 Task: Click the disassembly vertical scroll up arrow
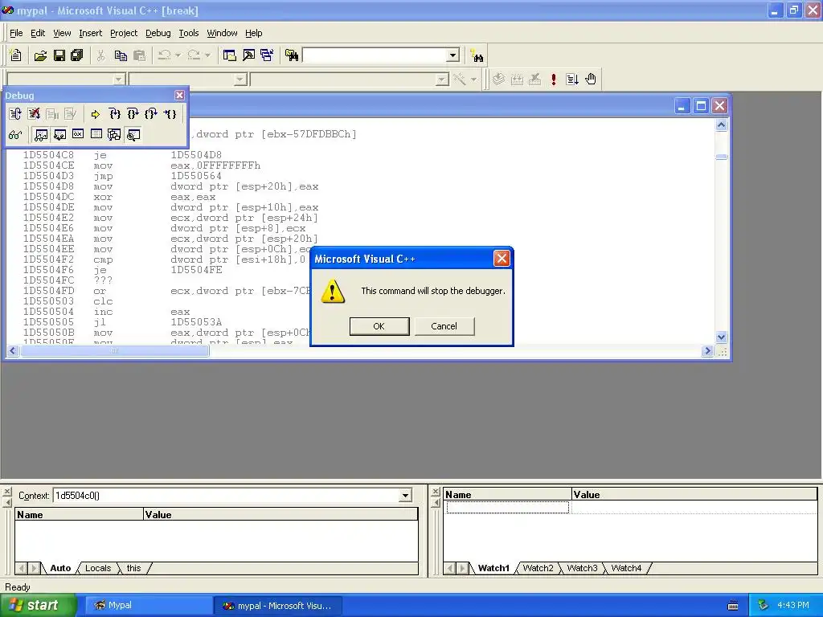coord(721,125)
